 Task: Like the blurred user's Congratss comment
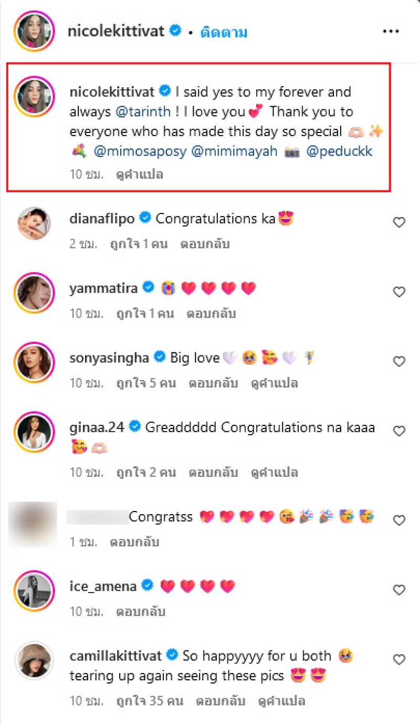coord(399,520)
